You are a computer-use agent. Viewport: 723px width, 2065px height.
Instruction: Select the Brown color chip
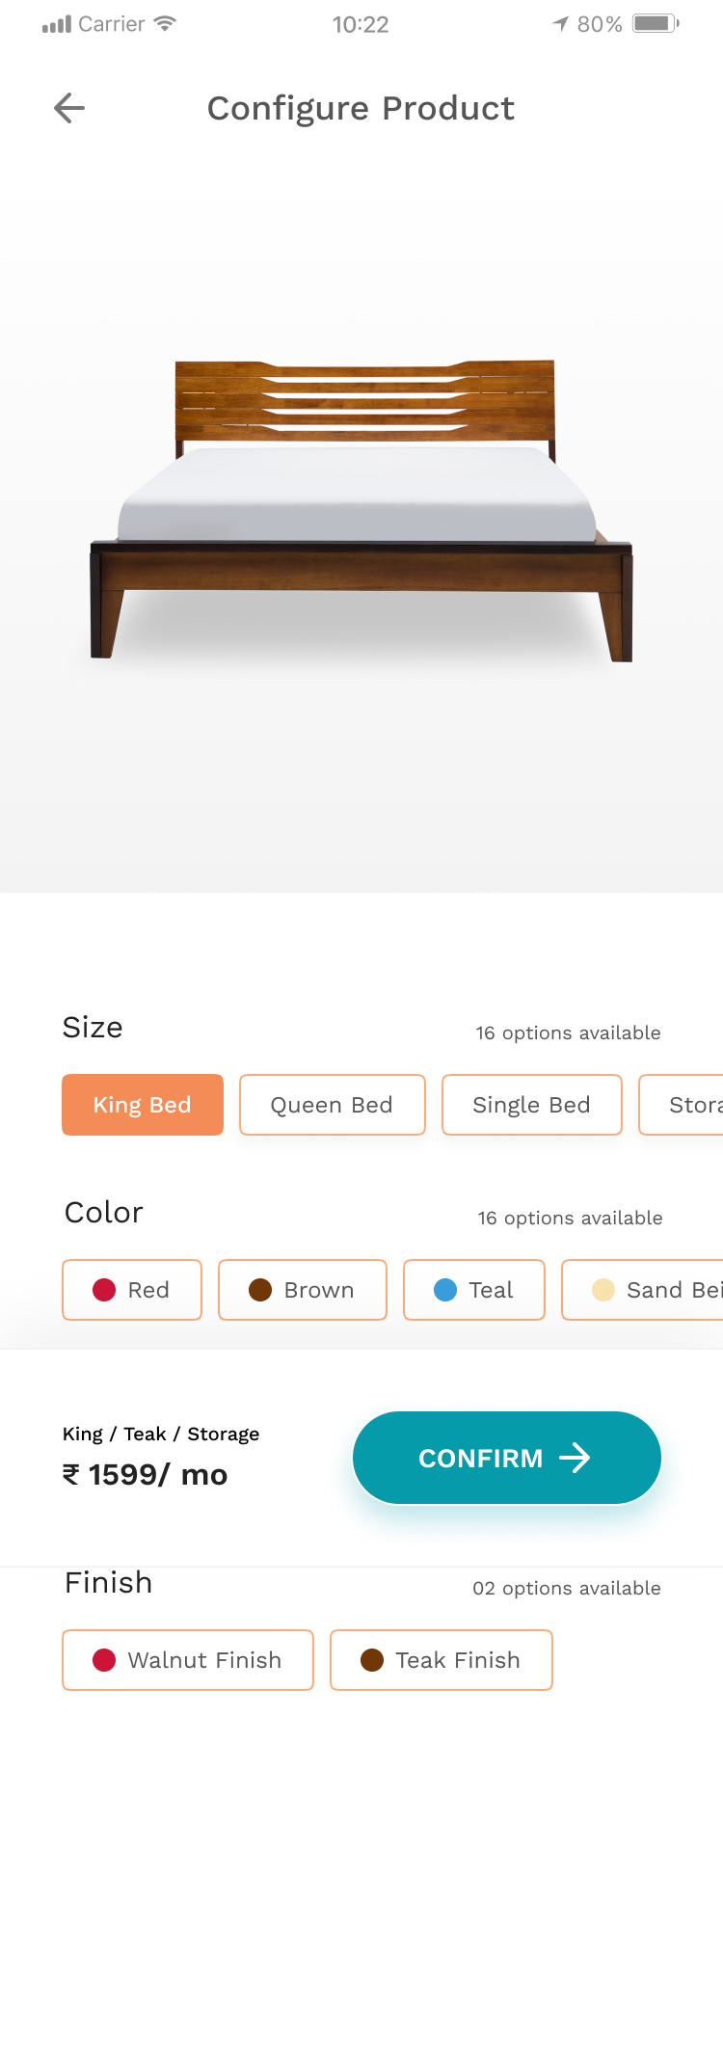(302, 1290)
